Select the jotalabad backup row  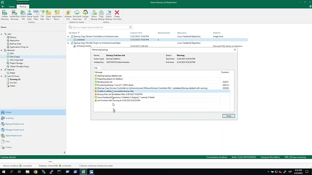(157, 40)
